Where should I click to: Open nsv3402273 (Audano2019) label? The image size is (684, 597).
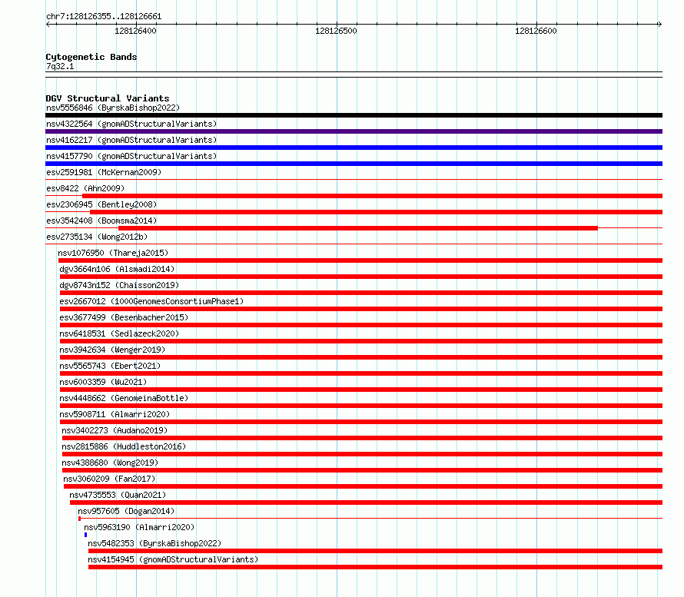[115, 430]
